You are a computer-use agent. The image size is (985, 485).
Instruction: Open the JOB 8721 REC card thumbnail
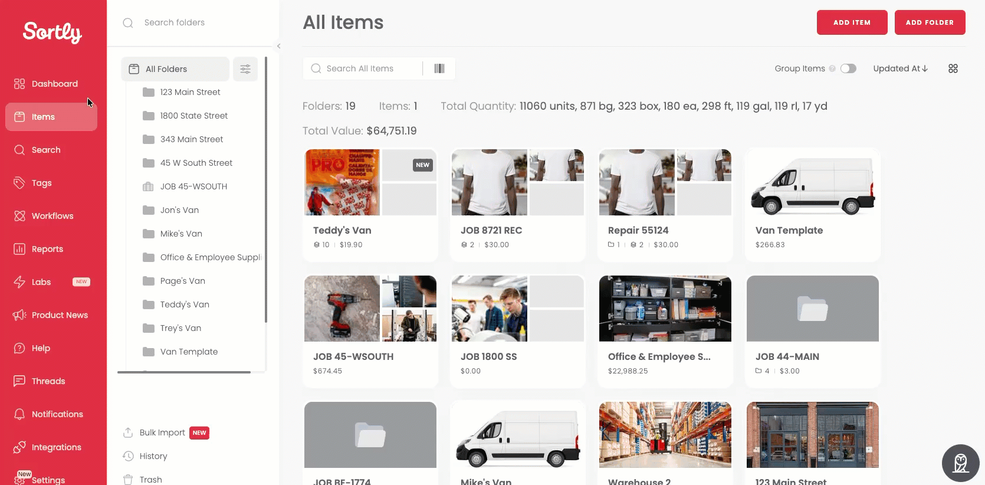[x=518, y=182]
